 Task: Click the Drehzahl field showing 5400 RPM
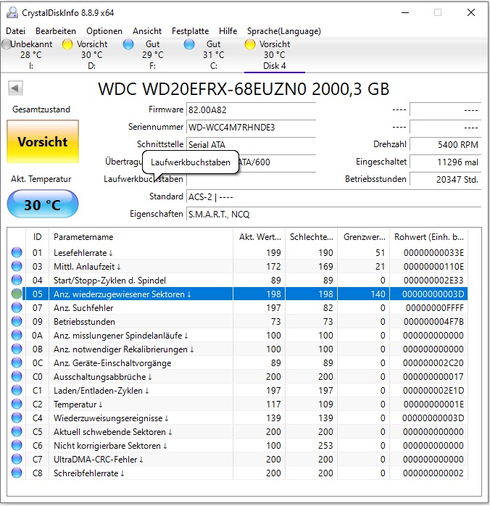(445, 144)
